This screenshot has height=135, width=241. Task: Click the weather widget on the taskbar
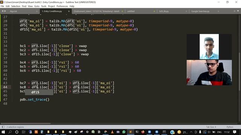click(x=183, y=132)
